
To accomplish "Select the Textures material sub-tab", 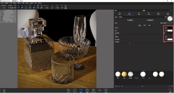I will [145, 25].
